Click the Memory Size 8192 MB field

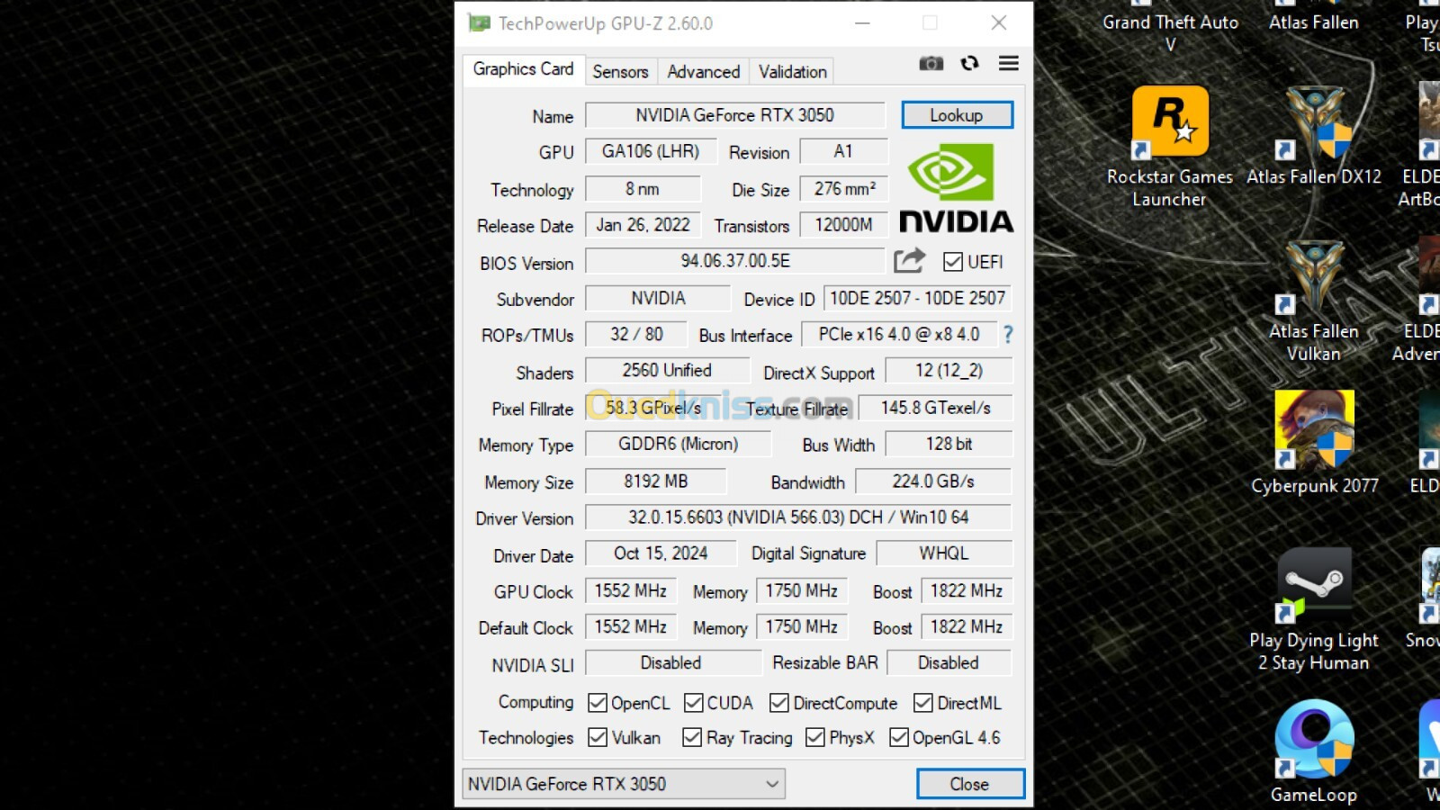coord(656,481)
